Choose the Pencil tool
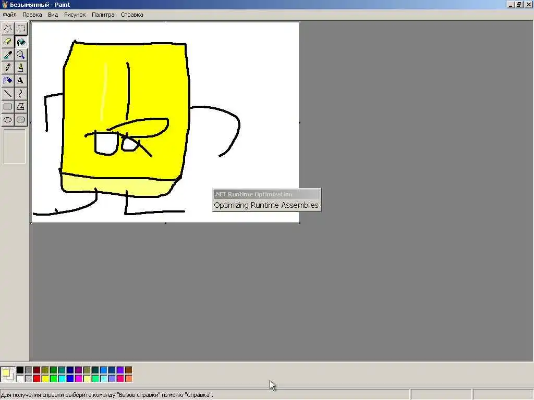Viewport: 534px width, 400px height. pos(8,68)
